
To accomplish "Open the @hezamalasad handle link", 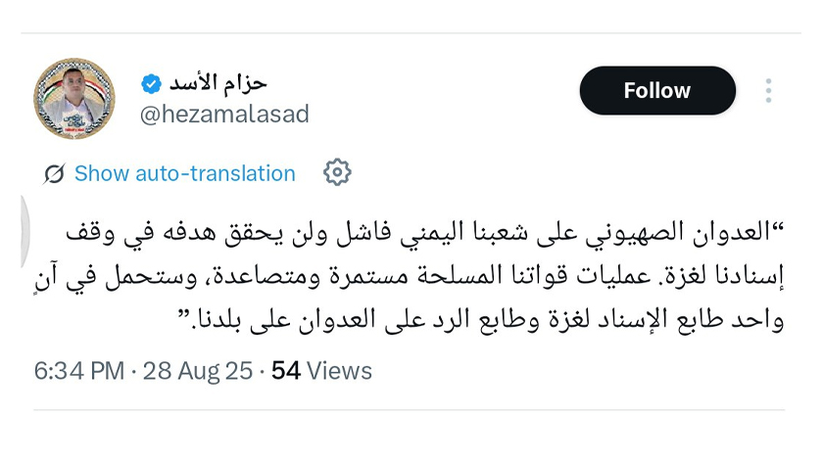I will click(224, 115).
